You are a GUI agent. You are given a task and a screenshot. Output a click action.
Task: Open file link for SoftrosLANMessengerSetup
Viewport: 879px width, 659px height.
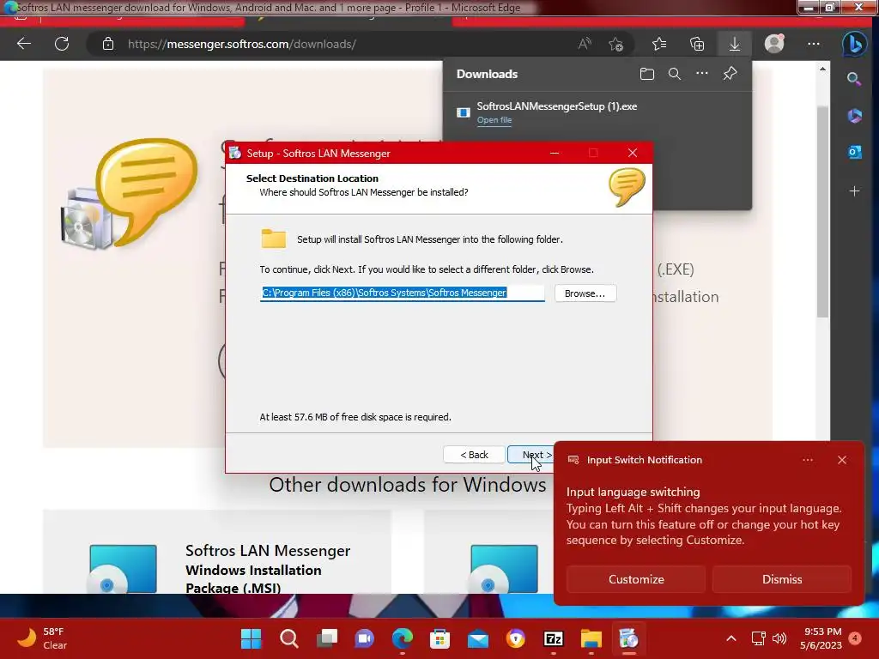pyautogui.click(x=494, y=120)
